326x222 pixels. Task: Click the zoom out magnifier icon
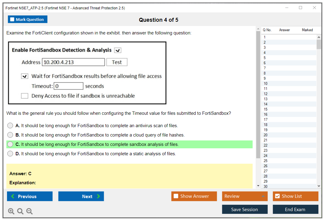pos(29,211)
